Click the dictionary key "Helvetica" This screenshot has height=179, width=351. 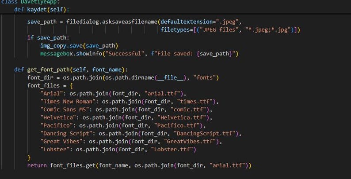click(x=58, y=117)
